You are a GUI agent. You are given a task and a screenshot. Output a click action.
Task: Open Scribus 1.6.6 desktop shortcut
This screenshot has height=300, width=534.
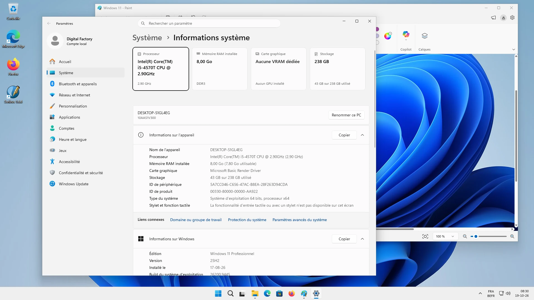pyautogui.click(x=13, y=94)
